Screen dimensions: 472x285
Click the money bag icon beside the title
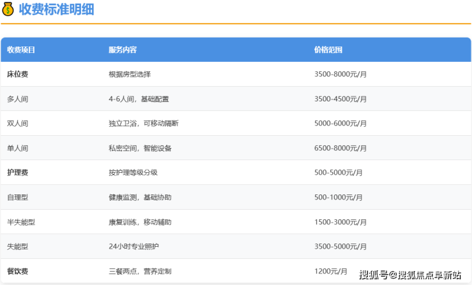[x=9, y=11]
